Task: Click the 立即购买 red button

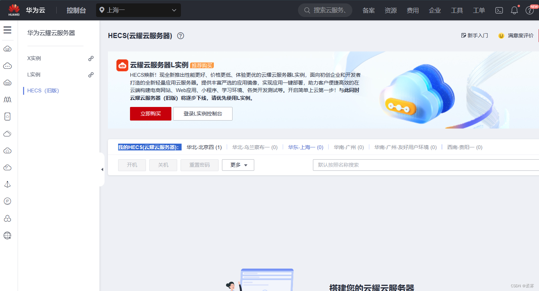Action: click(151, 114)
